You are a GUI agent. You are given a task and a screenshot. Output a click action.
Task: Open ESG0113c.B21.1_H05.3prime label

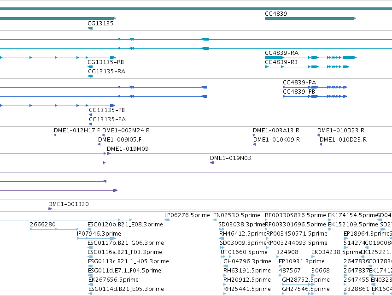coord(128,261)
